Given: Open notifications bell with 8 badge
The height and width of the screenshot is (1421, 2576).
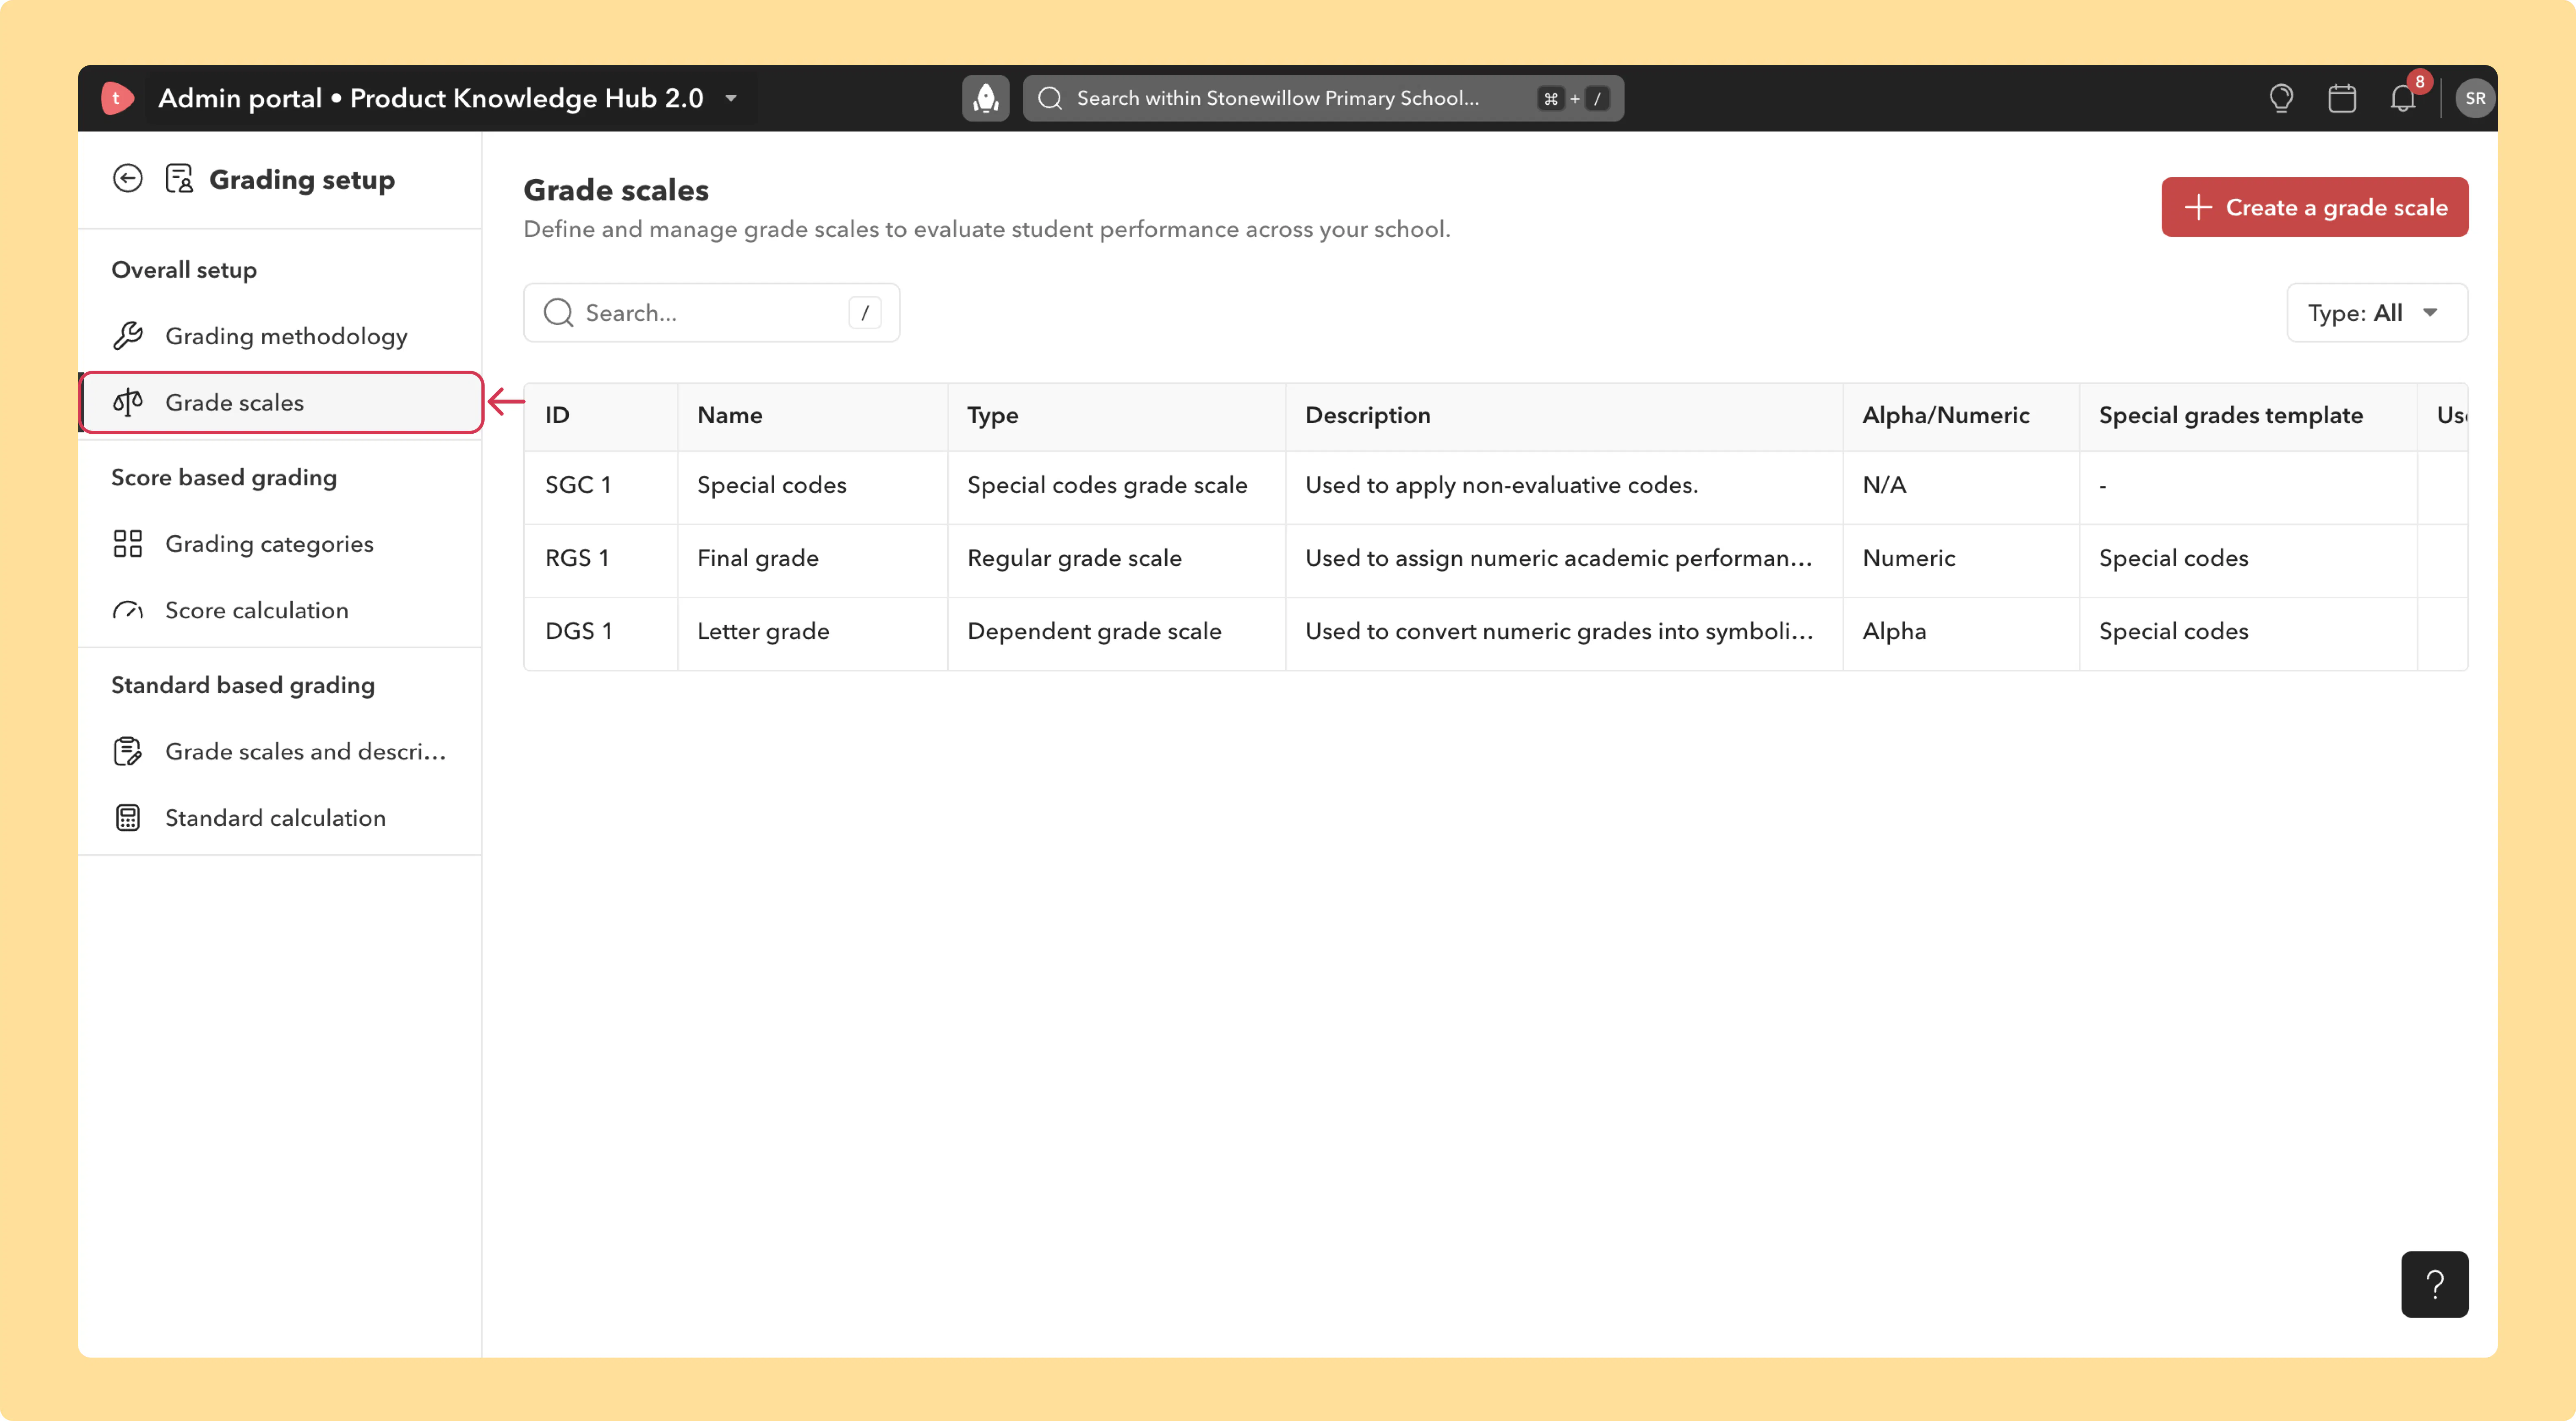Looking at the screenshot, I should click(x=2403, y=98).
